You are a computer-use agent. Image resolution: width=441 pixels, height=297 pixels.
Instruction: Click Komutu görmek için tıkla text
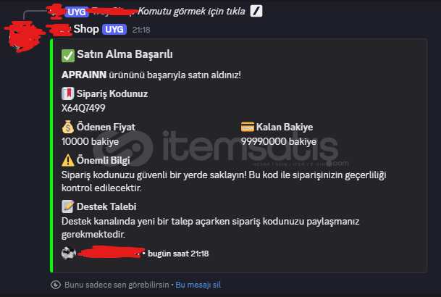click(x=191, y=12)
